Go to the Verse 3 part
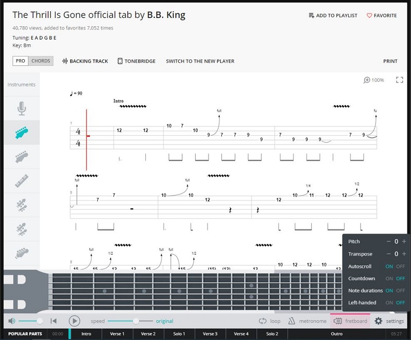 (x=210, y=334)
